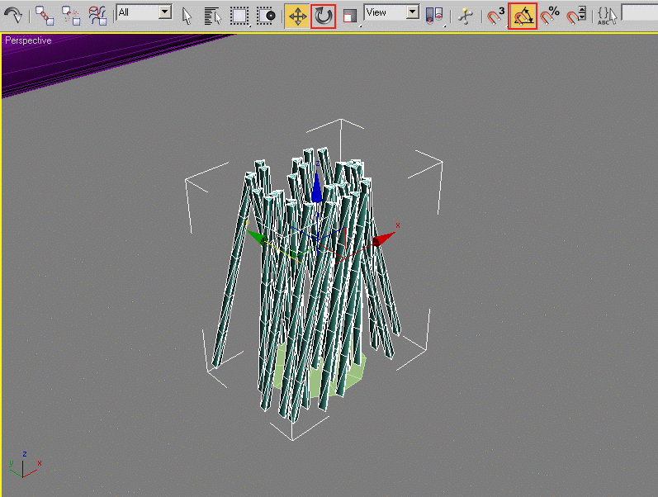Click the Named Selection Sets input field
Image resolution: width=658 pixels, height=497 pixels.
coord(640,12)
